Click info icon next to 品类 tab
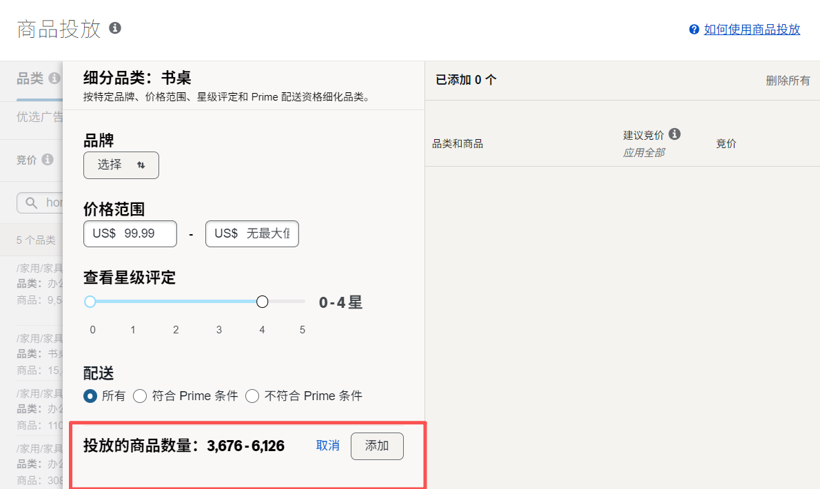 [x=54, y=79]
